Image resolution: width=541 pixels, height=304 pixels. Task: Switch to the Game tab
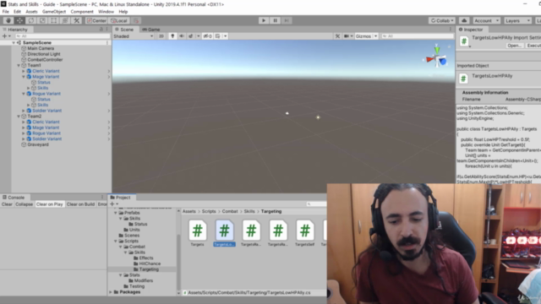(150, 30)
